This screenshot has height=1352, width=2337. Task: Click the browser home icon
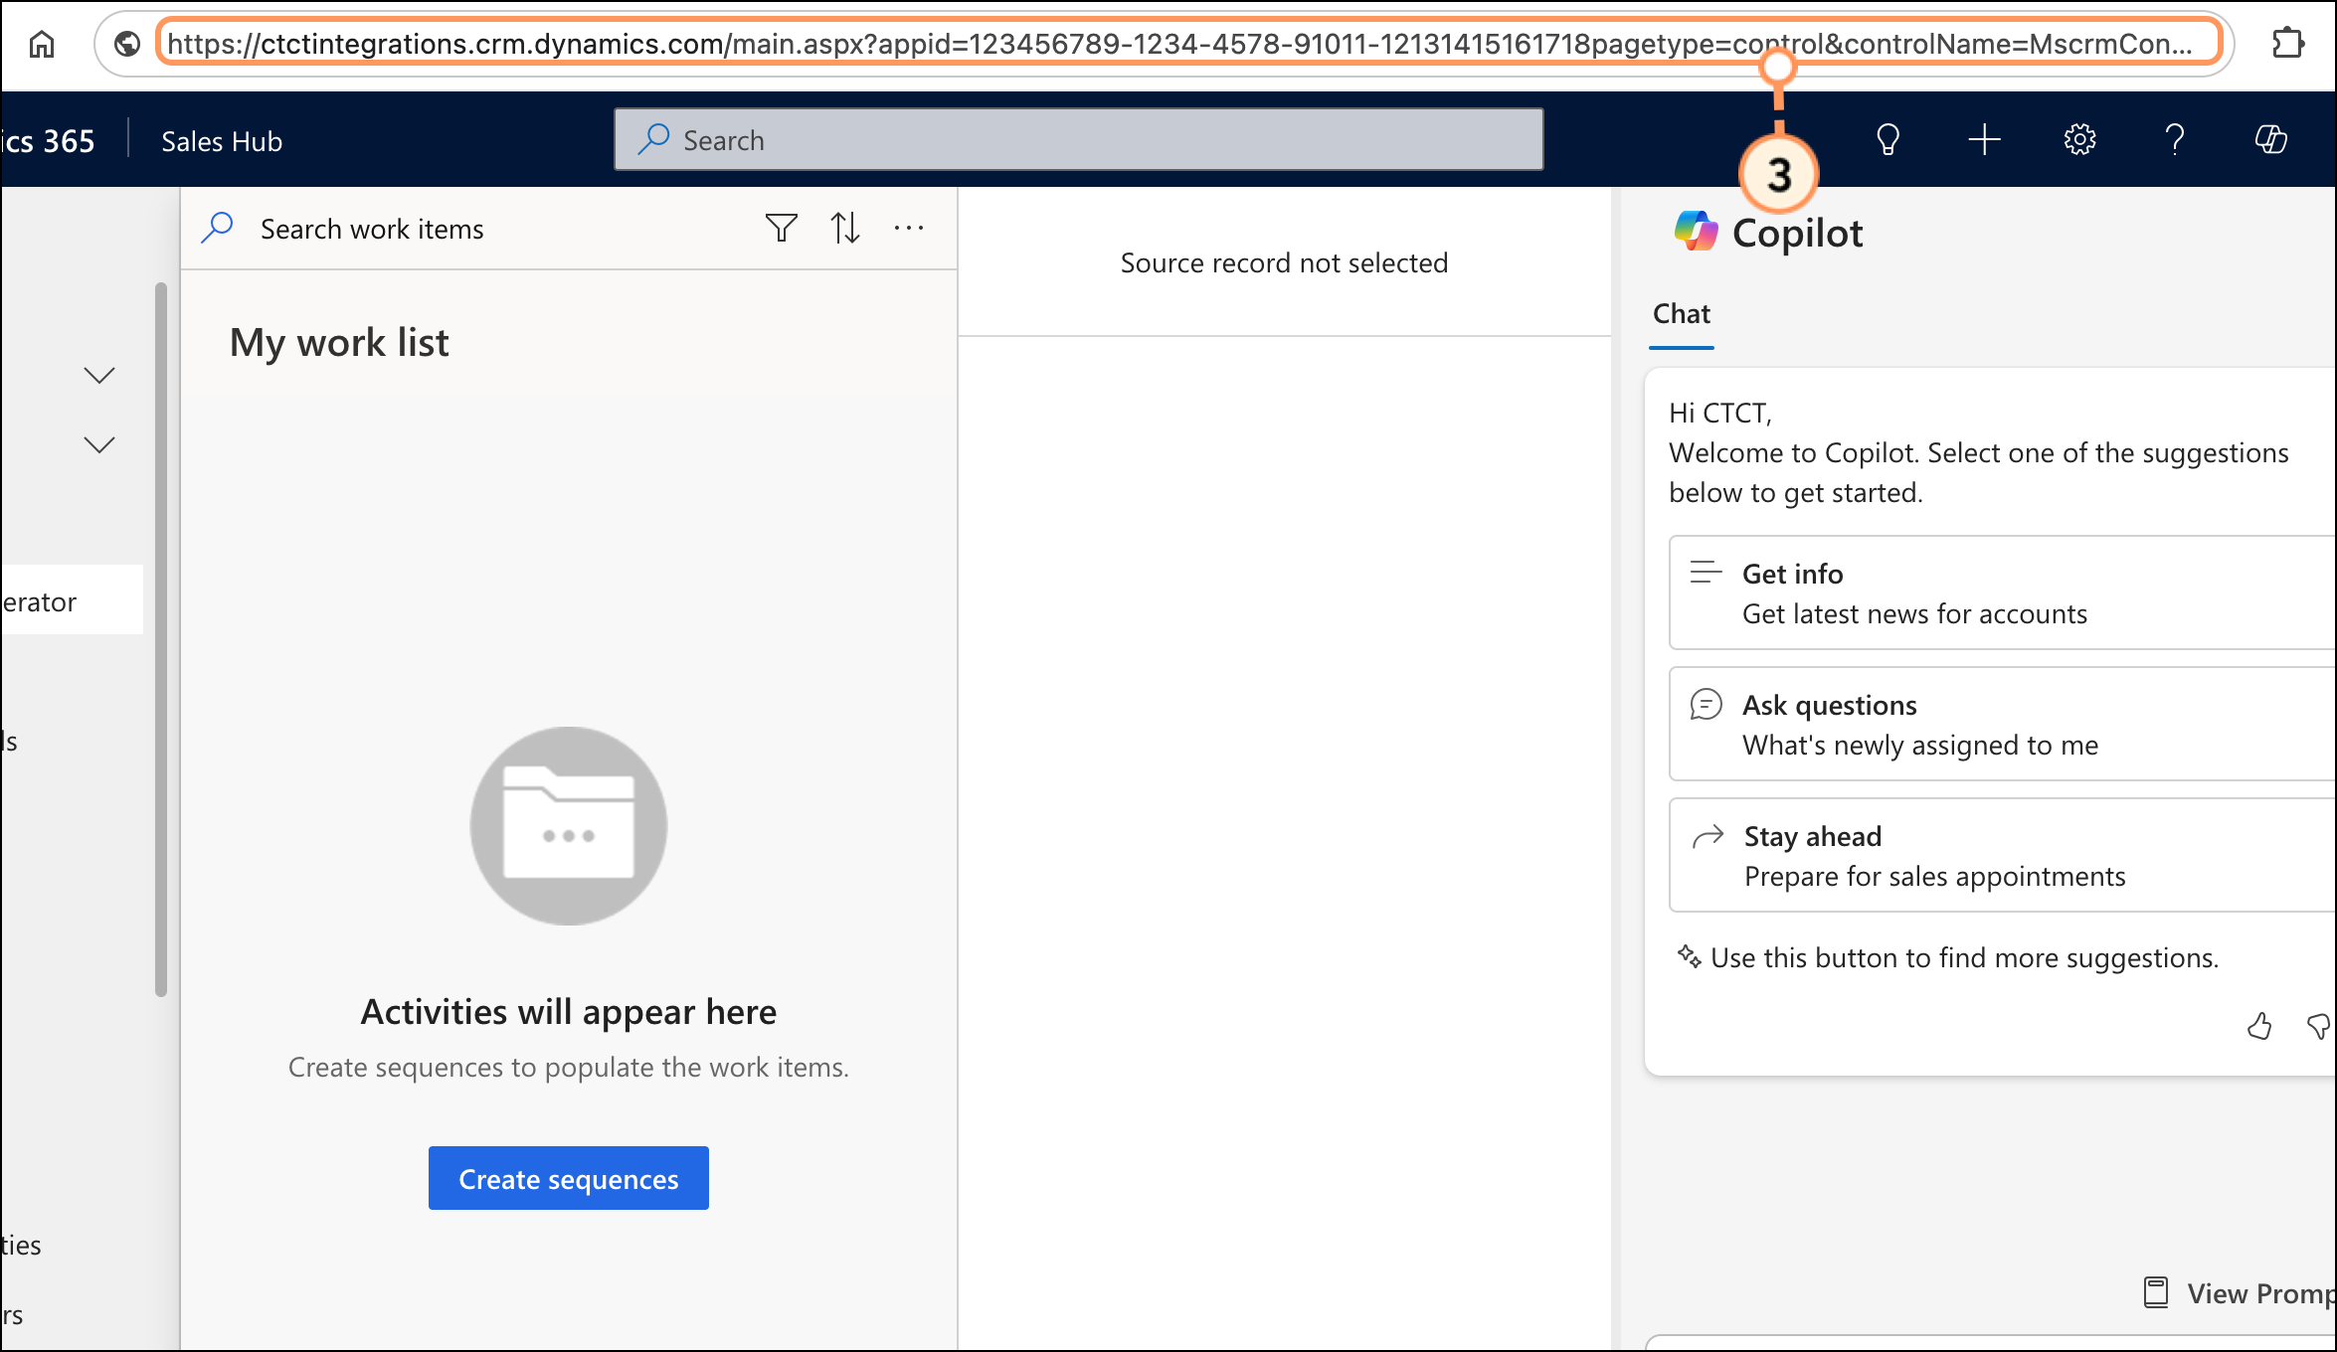(x=42, y=44)
